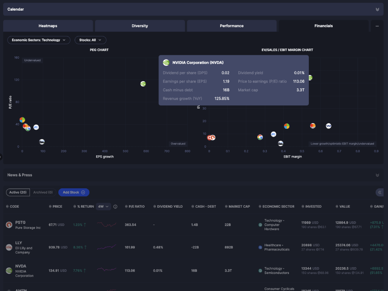Viewport: 388px width, 291px height.
Task: Click the Undervalued label in the PEG chart
Action: (x=33, y=60)
